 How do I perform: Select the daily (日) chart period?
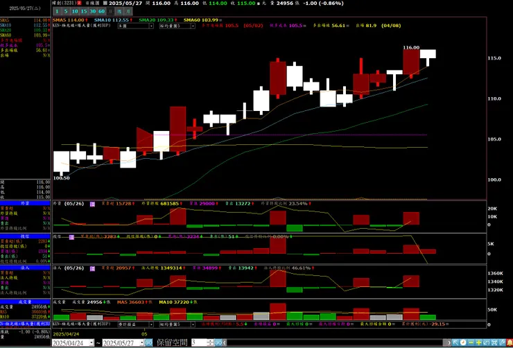111,11
